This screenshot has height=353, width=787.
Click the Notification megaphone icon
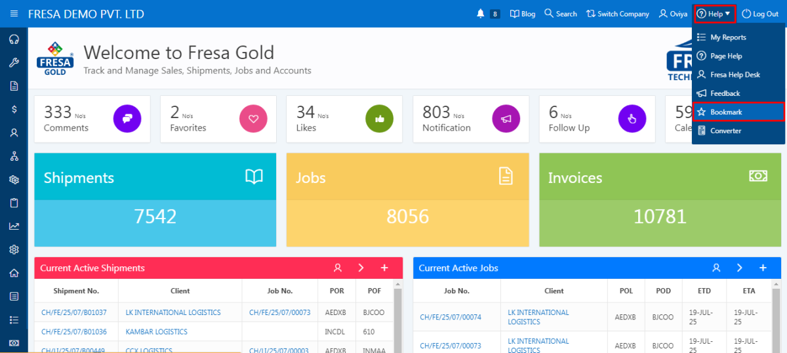(x=506, y=119)
